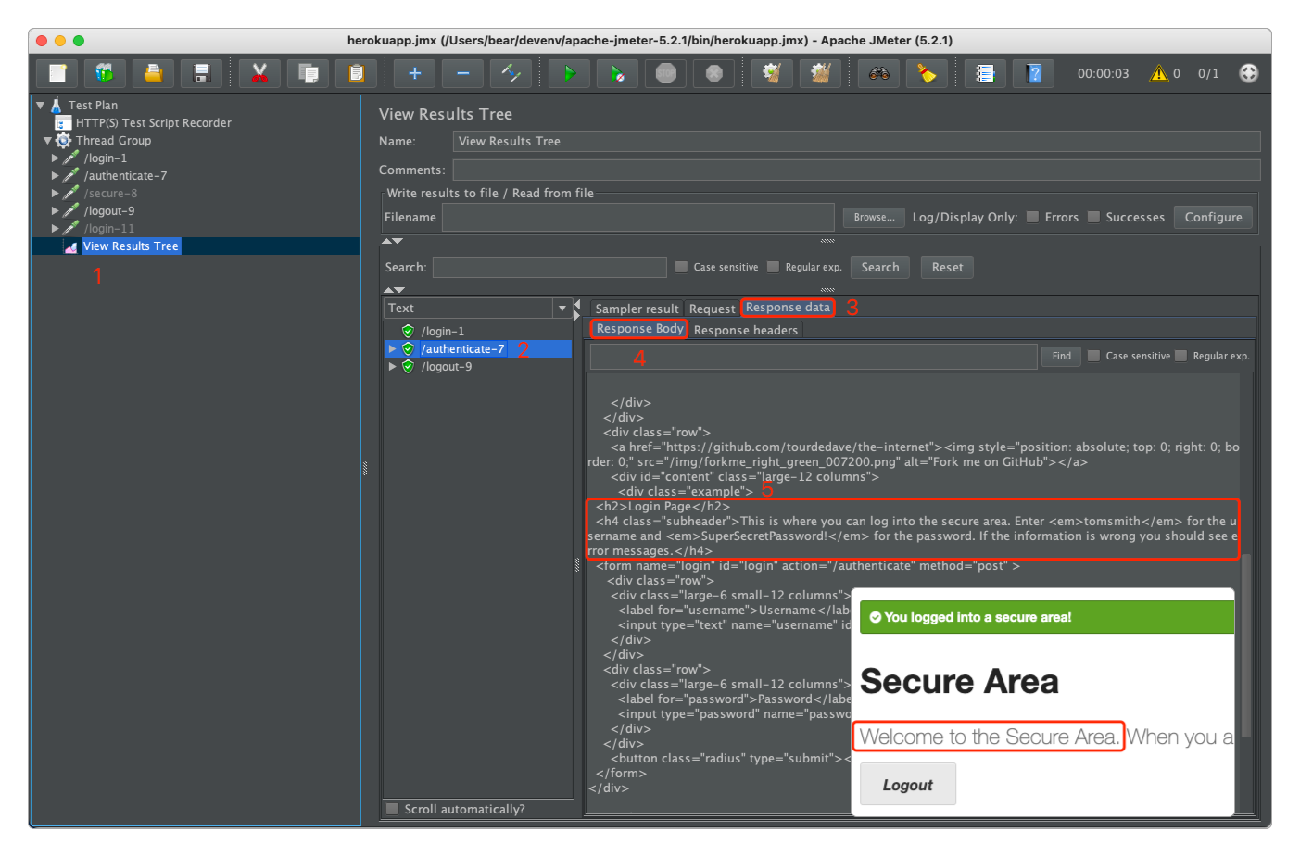This screenshot has height=857, width=1300.
Task: Expand /authenticate-7 sampler in test plan tree
Action: 55,176
